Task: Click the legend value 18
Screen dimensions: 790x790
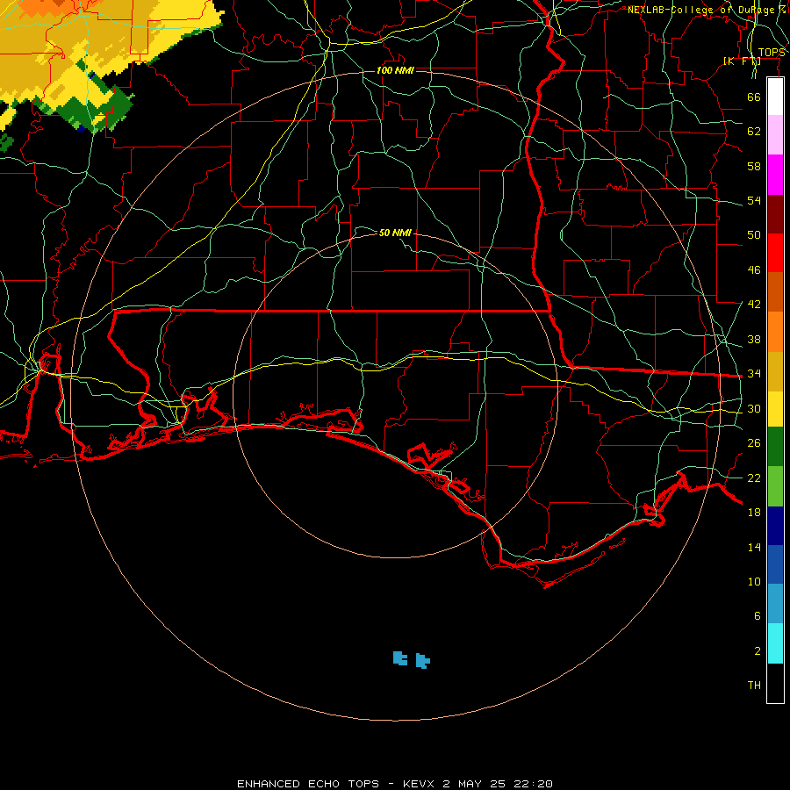Action: [x=754, y=513]
